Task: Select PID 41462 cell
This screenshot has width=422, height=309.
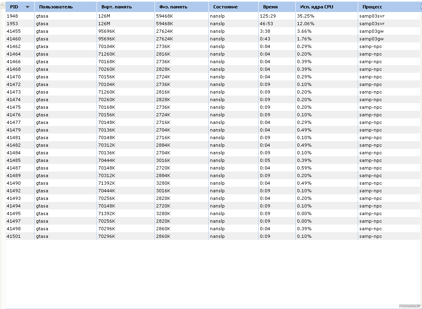Action: coord(14,46)
